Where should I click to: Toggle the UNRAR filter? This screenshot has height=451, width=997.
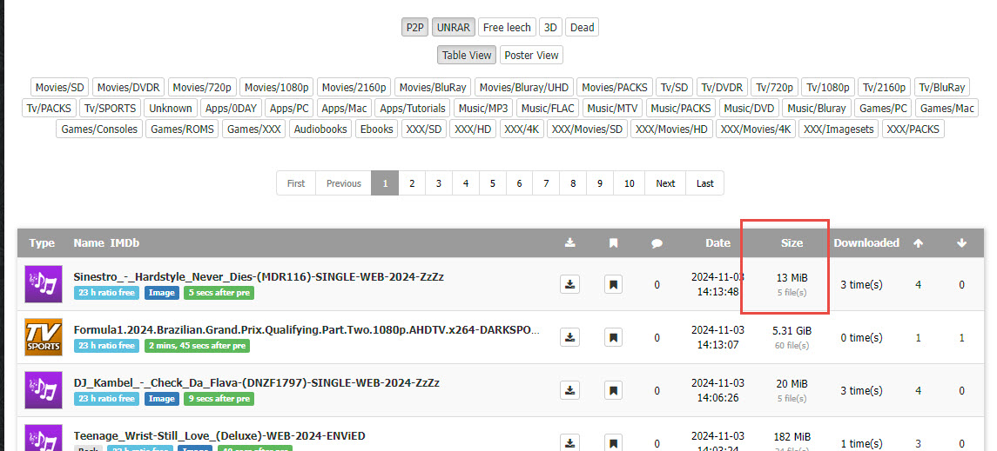click(x=452, y=27)
